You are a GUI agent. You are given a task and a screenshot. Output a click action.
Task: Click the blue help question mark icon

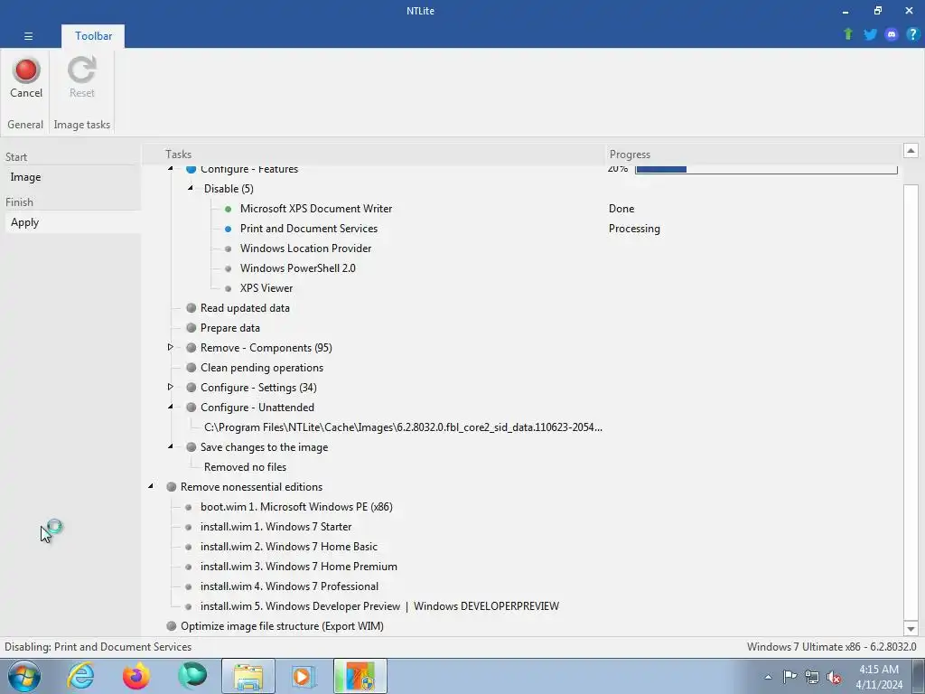point(912,34)
